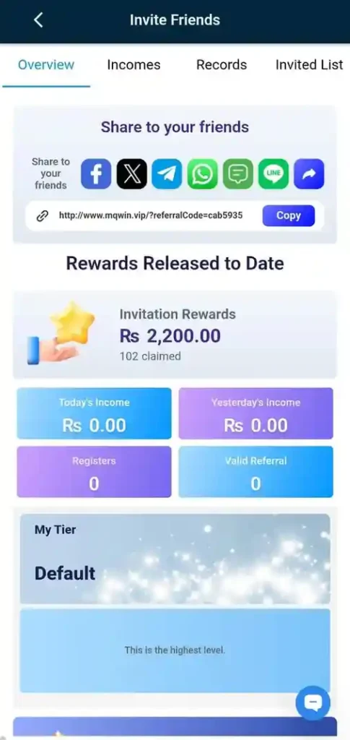Image resolution: width=350 pixels, height=740 pixels.
Task: Share invite link via SMS message icon
Action: (x=238, y=173)
